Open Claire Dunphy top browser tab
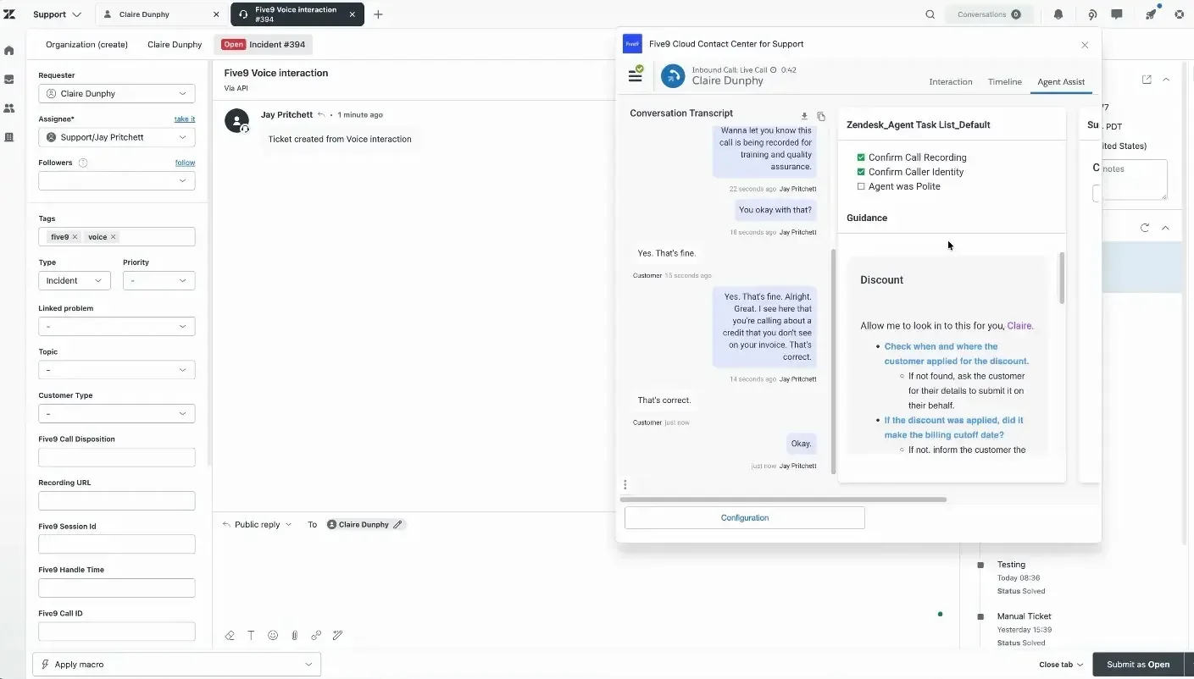 (160, 14)
